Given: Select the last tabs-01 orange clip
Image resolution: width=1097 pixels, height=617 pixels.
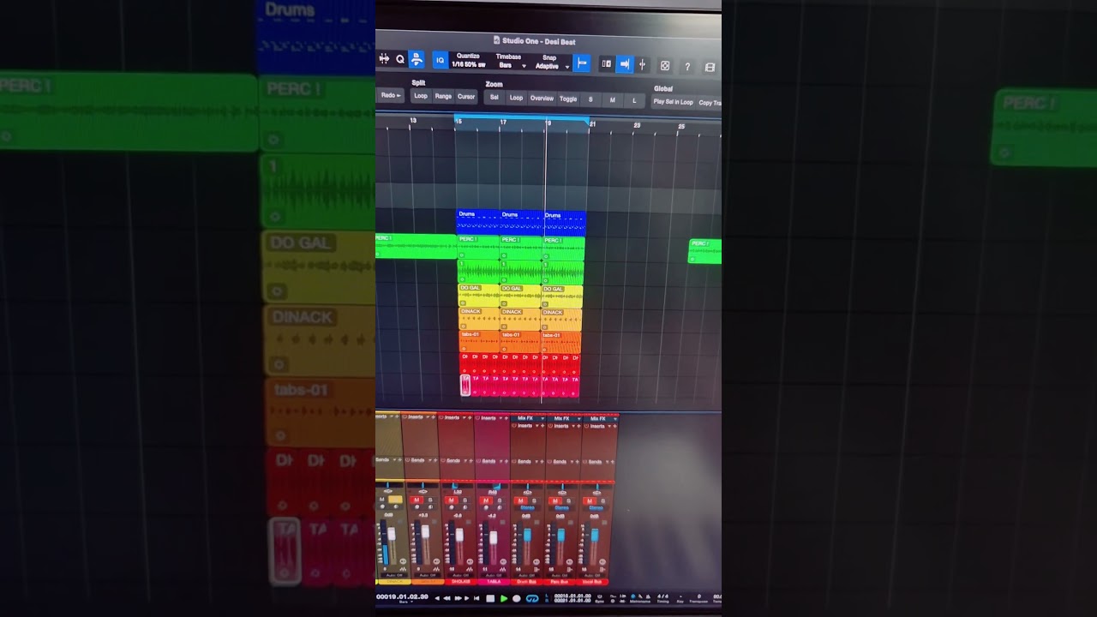Looking at the screenshot, I should 561,343.
